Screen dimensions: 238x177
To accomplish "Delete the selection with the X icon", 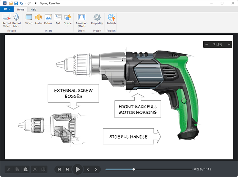I will coord(35,169).
